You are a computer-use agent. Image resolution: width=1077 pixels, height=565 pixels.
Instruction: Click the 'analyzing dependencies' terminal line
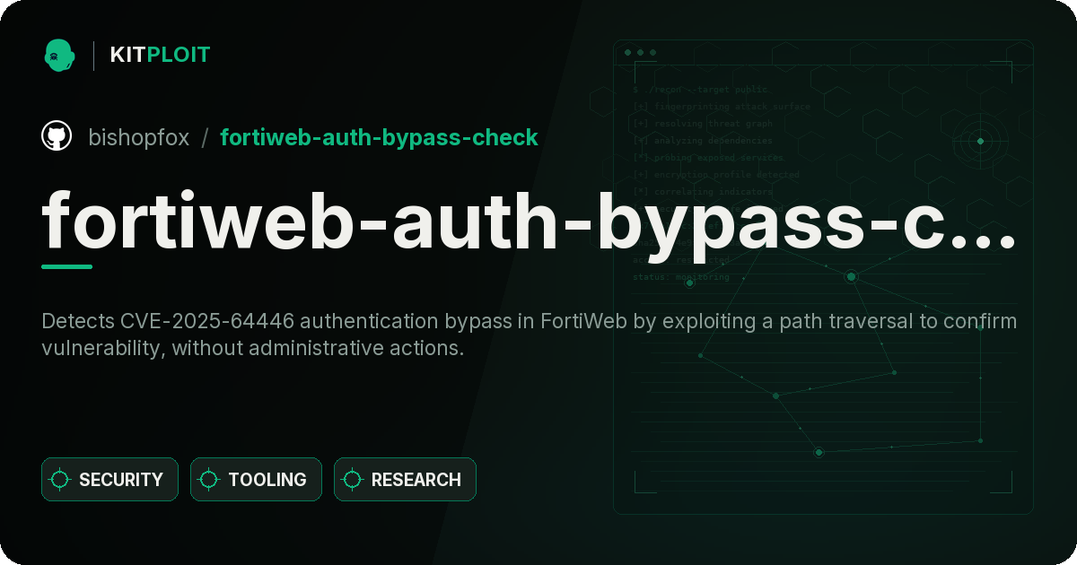click(702, 141)
